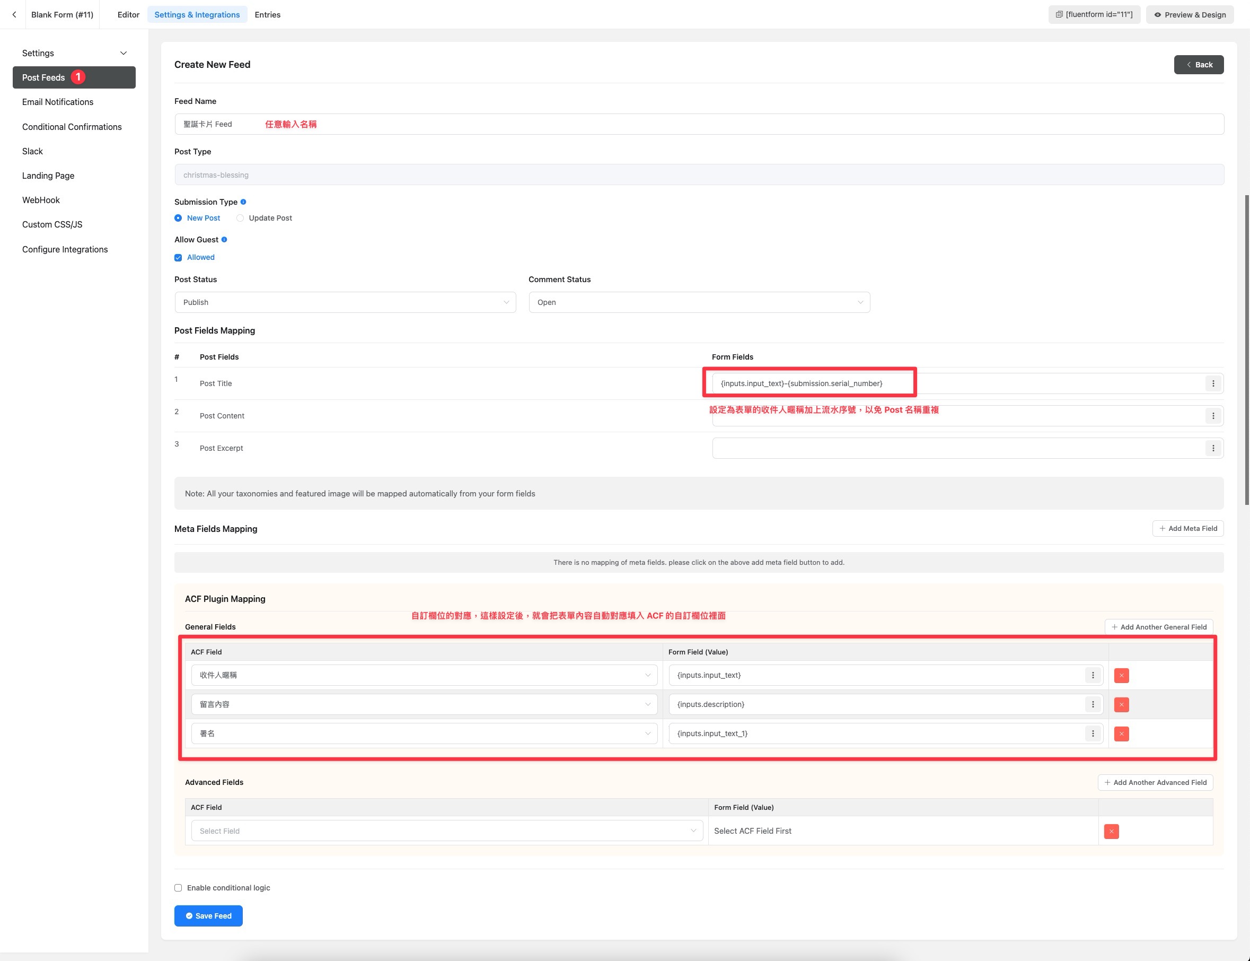Screen dimensions: 1250x961
Task: Uncheck the Allowed guest checkbox
Action: coord(179,257)
